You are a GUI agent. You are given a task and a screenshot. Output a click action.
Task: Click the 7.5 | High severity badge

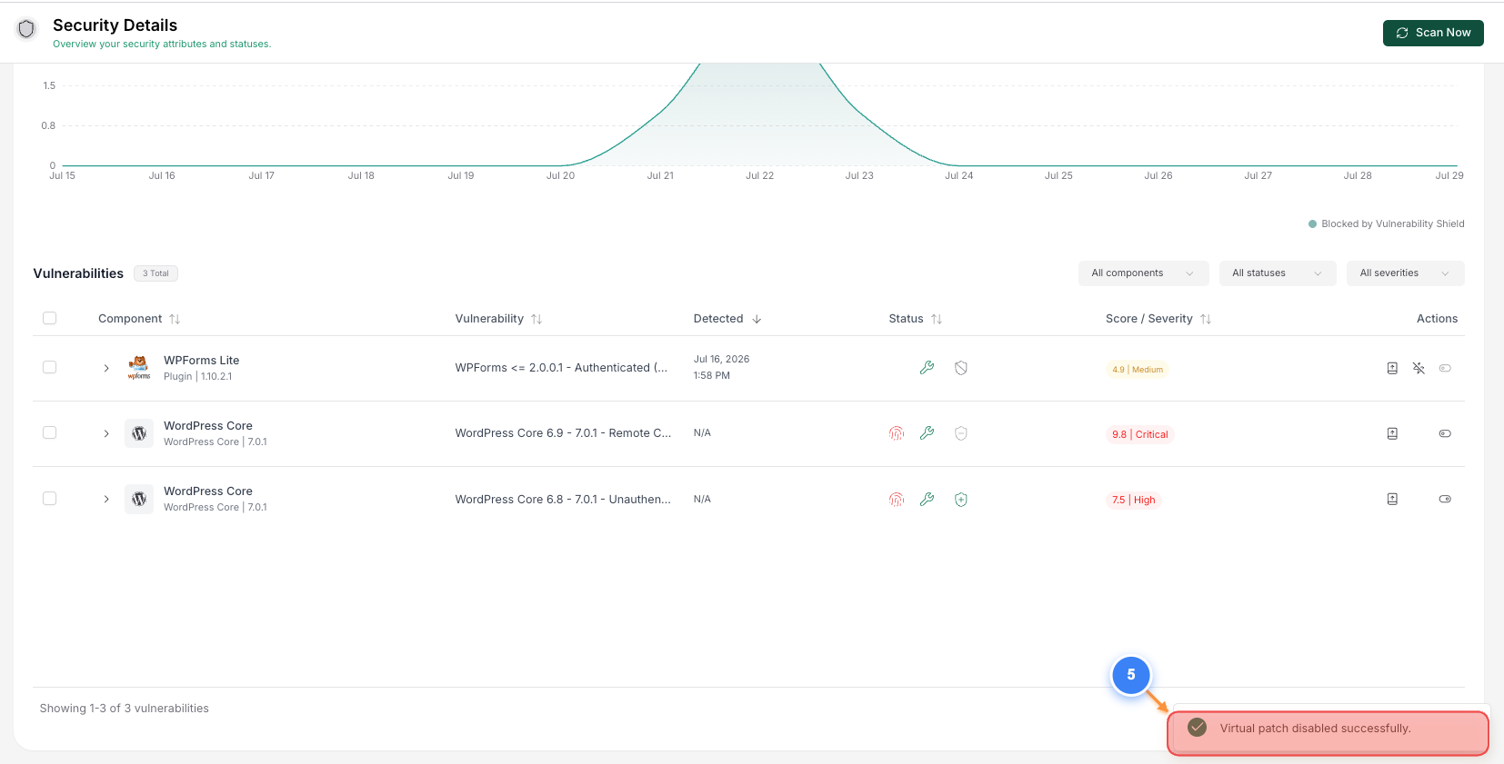pos(1134,500)
